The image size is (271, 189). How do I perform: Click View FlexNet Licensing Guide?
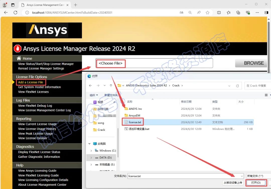point(38,175)
